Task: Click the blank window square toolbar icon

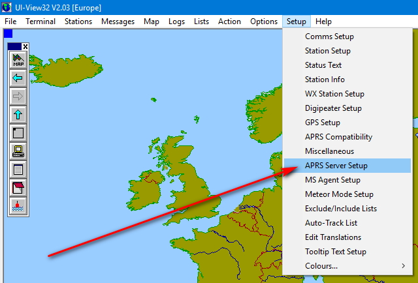Action: [x=18, y=134]
